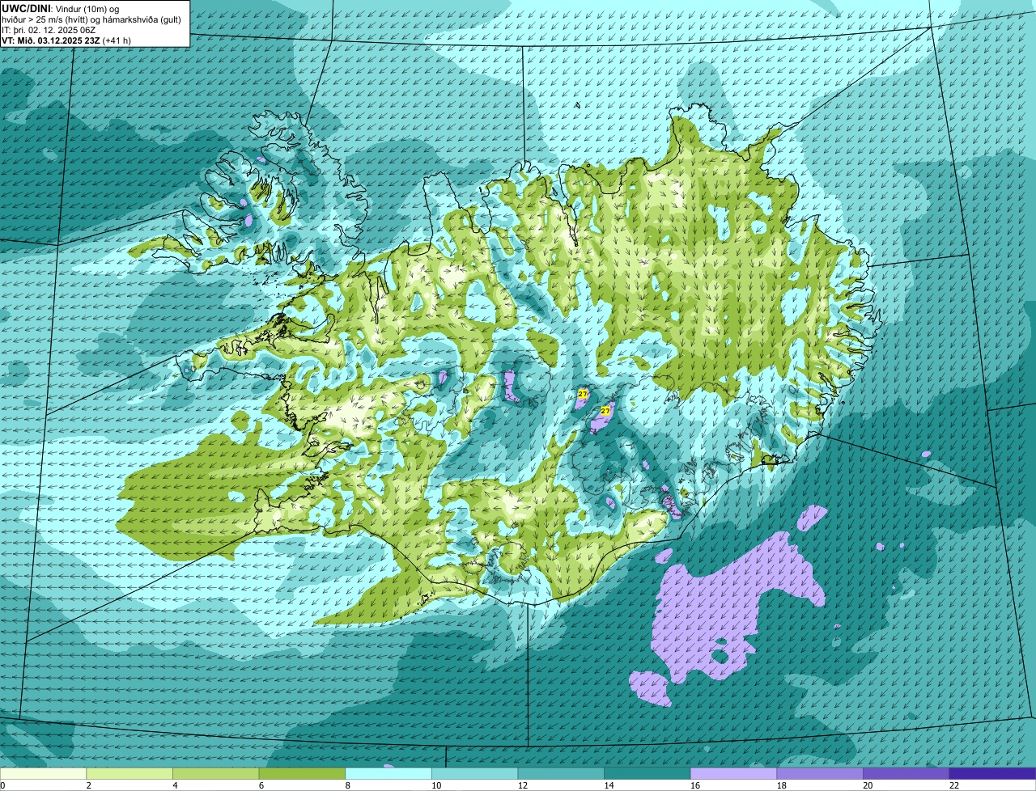Screen dimensions: 1036x791
Task: Select the 16–18 m/s light purple swatch
Action: click(x=733, y=773)
